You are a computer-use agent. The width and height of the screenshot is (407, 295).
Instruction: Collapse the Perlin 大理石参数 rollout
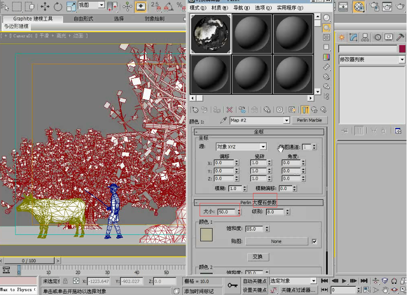(259, 202)
